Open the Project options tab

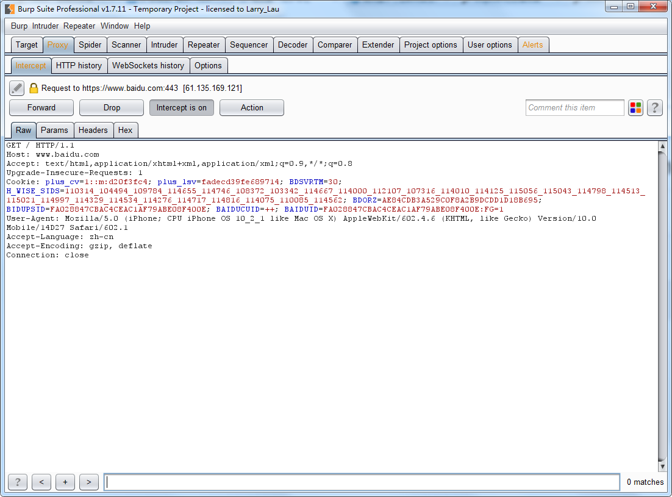tap(431, 45)
